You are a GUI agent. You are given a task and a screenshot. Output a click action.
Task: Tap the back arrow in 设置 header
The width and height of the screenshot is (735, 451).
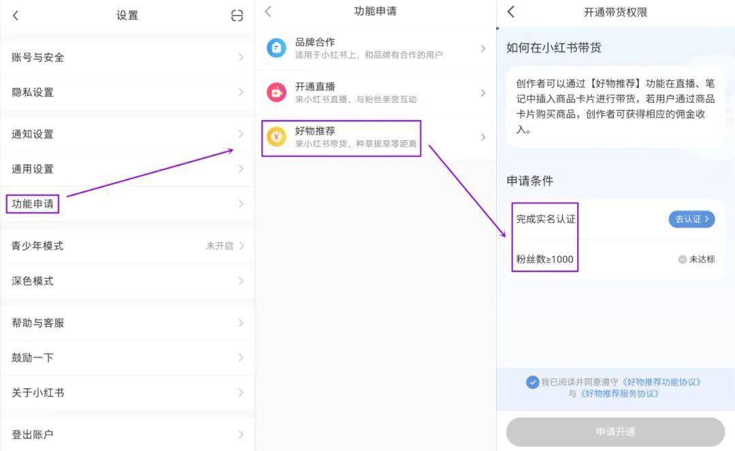click(16, 16)
